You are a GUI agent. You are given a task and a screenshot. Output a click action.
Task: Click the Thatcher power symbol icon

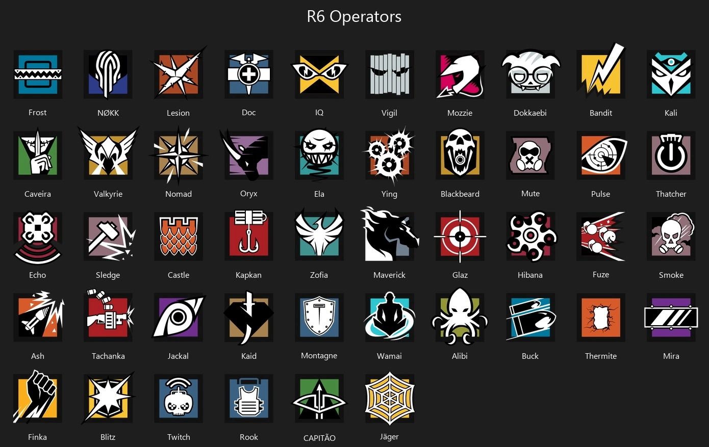click(x=671, y=155)
